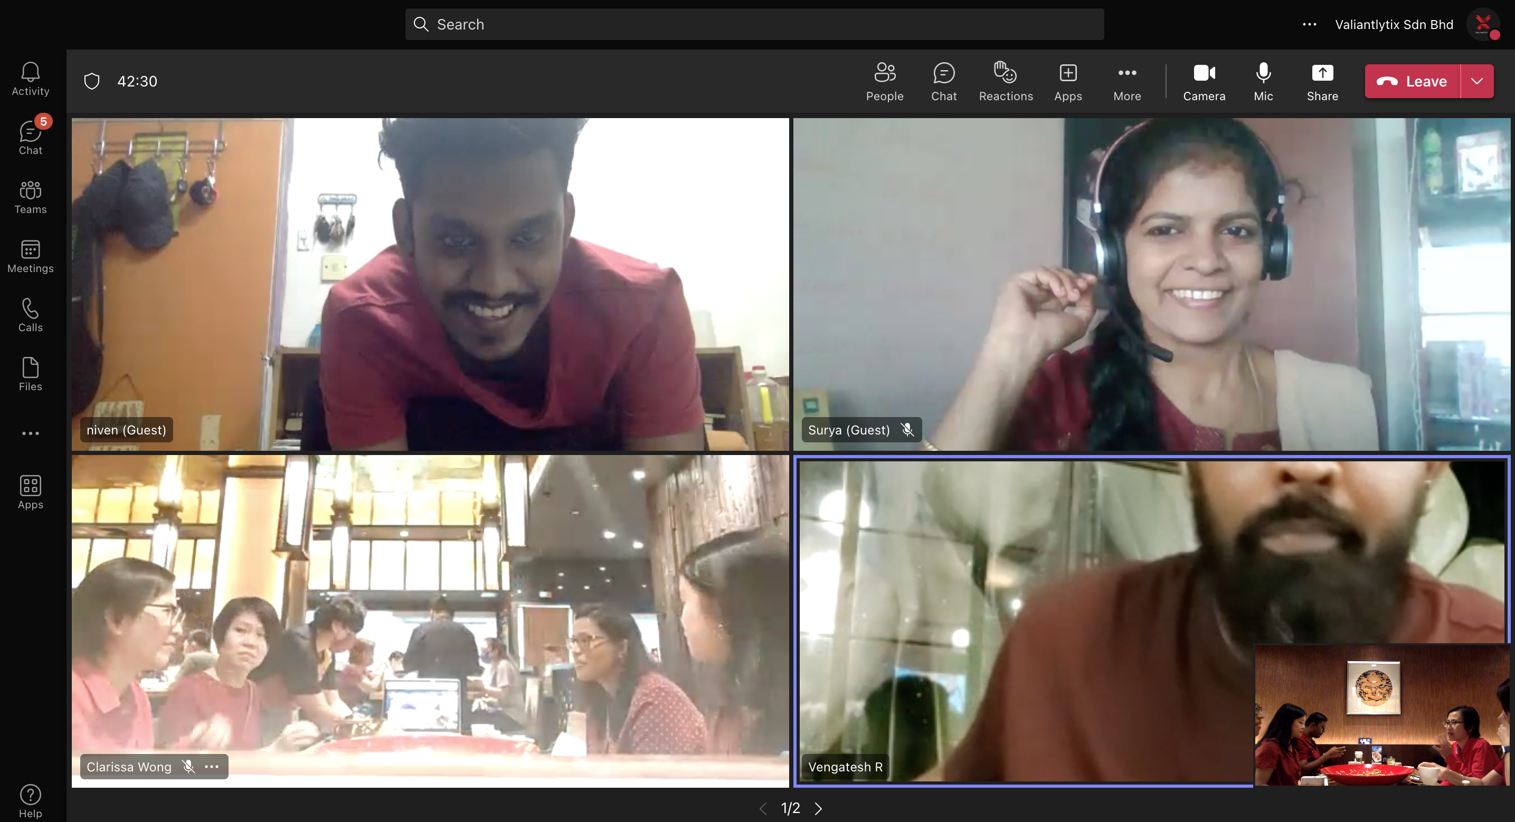
Task: Open Share content tray
Action: (1321, 81)
